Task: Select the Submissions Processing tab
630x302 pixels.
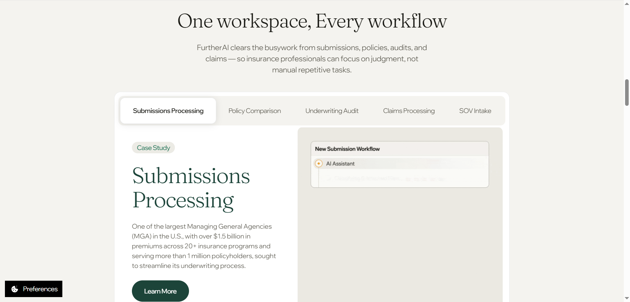Action: pos(168,111)
